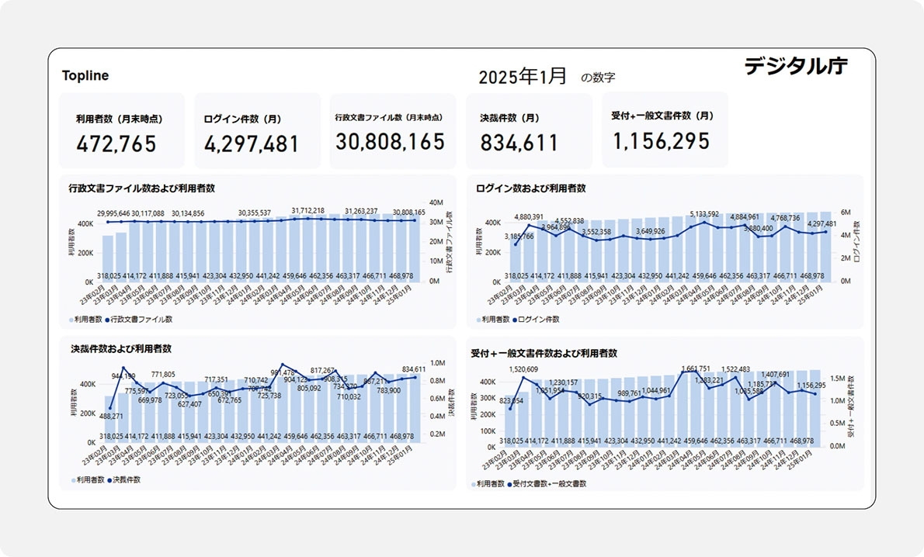924x557 pixels.
Task: Toggle the 行政文書ファイル数 legend entry
Action: coord(141,319)
